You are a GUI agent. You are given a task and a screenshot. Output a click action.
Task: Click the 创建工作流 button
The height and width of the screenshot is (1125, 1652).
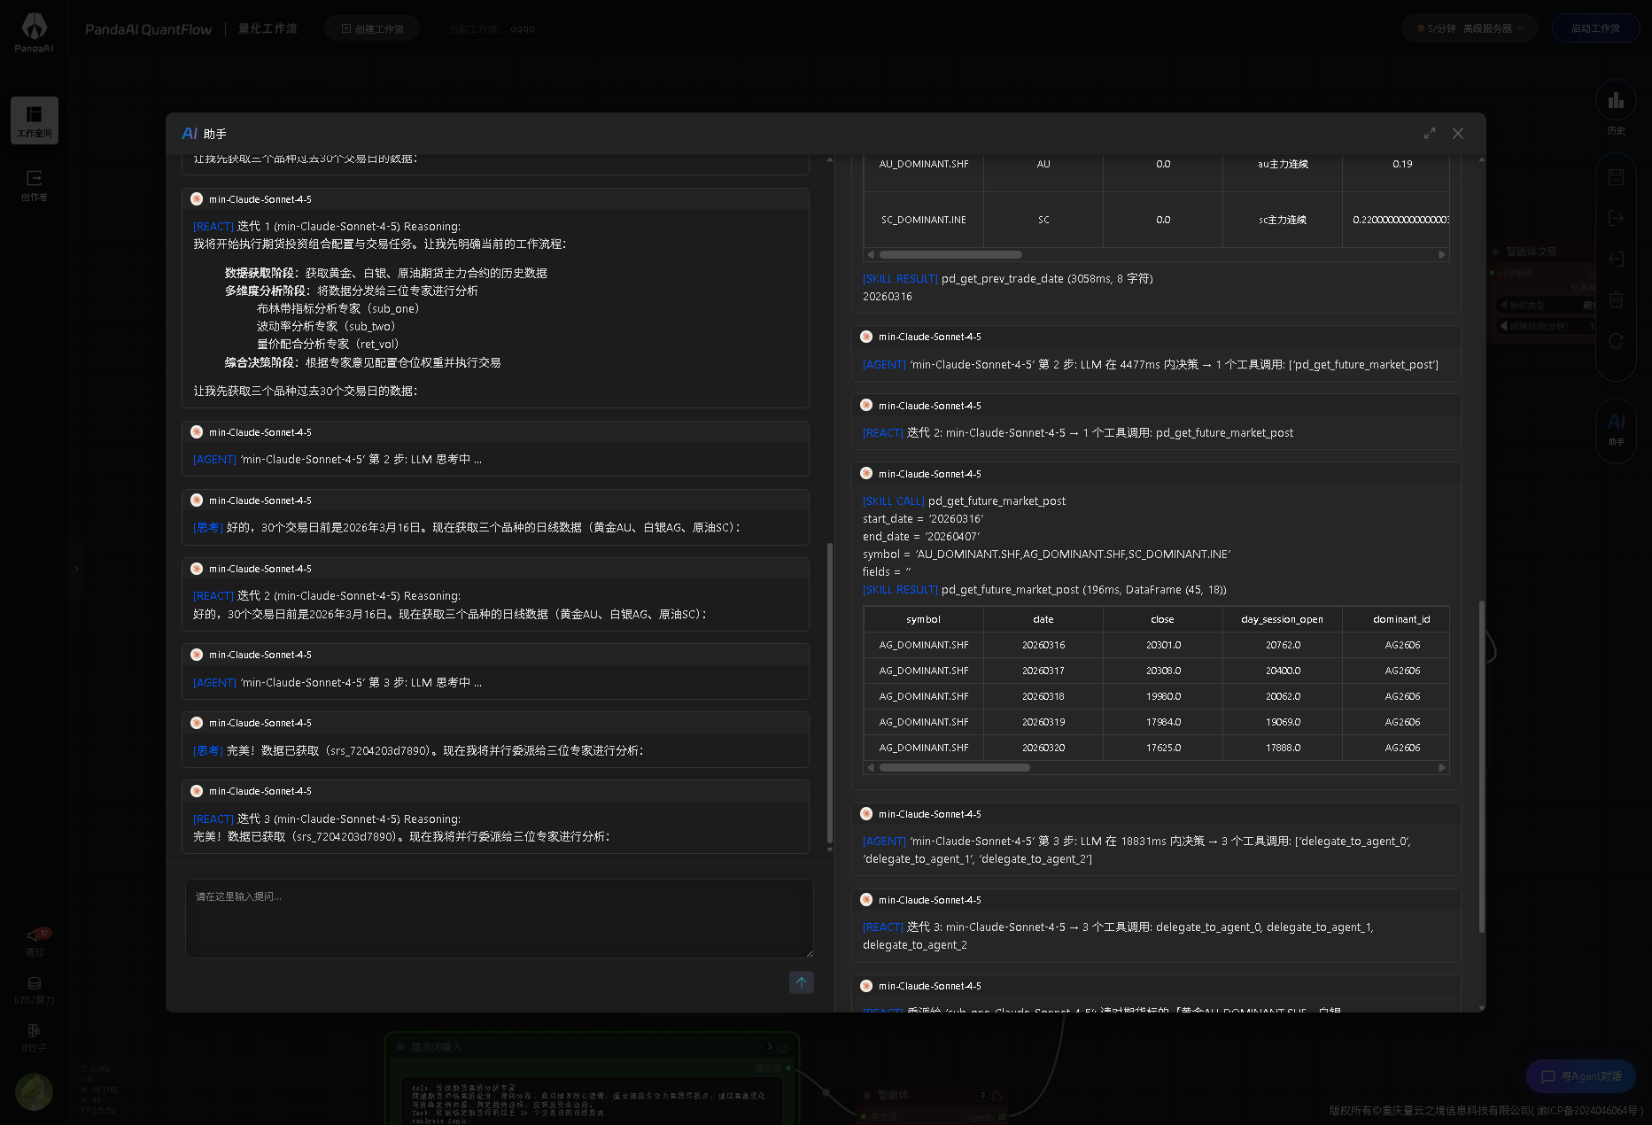click(372, 28)
